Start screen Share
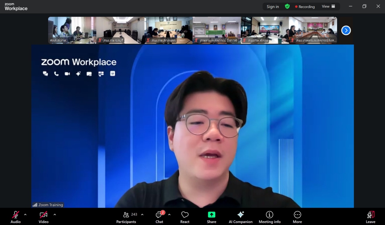 coord(211,217)
